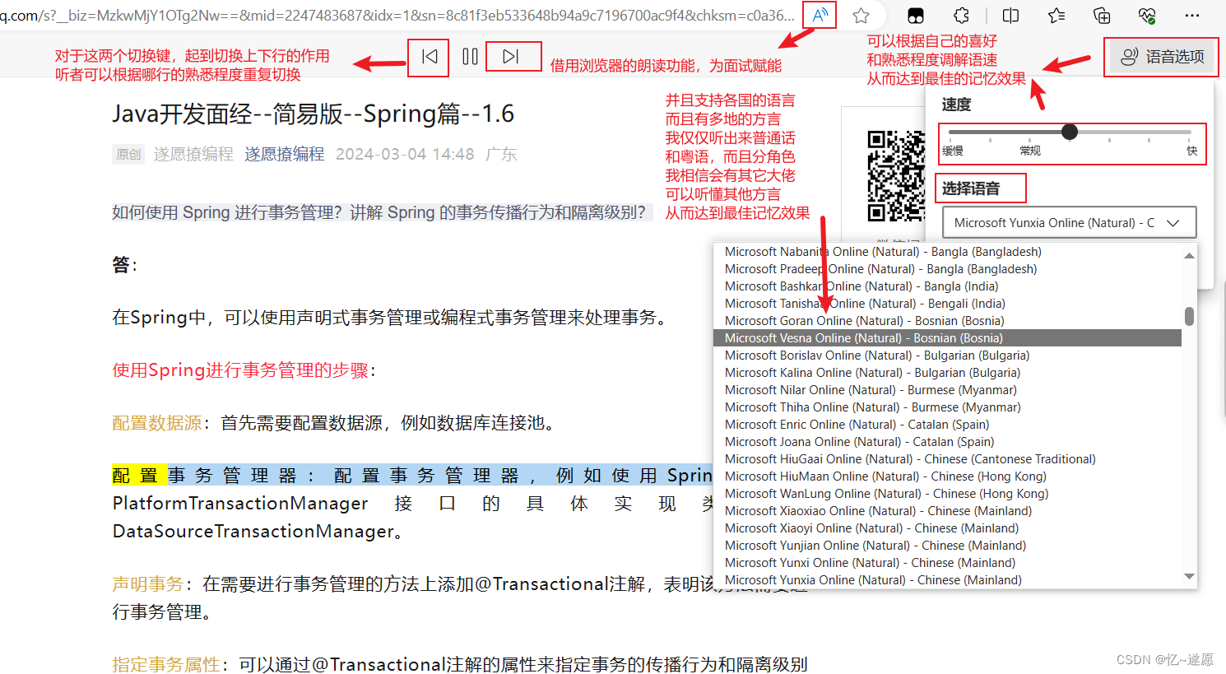Click voice list scroll up arrow
The width and height of the screenshot is (1226, 674).
pyautogui.click(x=1189, y=255)
